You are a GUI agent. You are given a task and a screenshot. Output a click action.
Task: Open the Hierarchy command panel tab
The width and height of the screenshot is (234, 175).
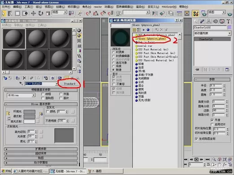pos(208,21)
